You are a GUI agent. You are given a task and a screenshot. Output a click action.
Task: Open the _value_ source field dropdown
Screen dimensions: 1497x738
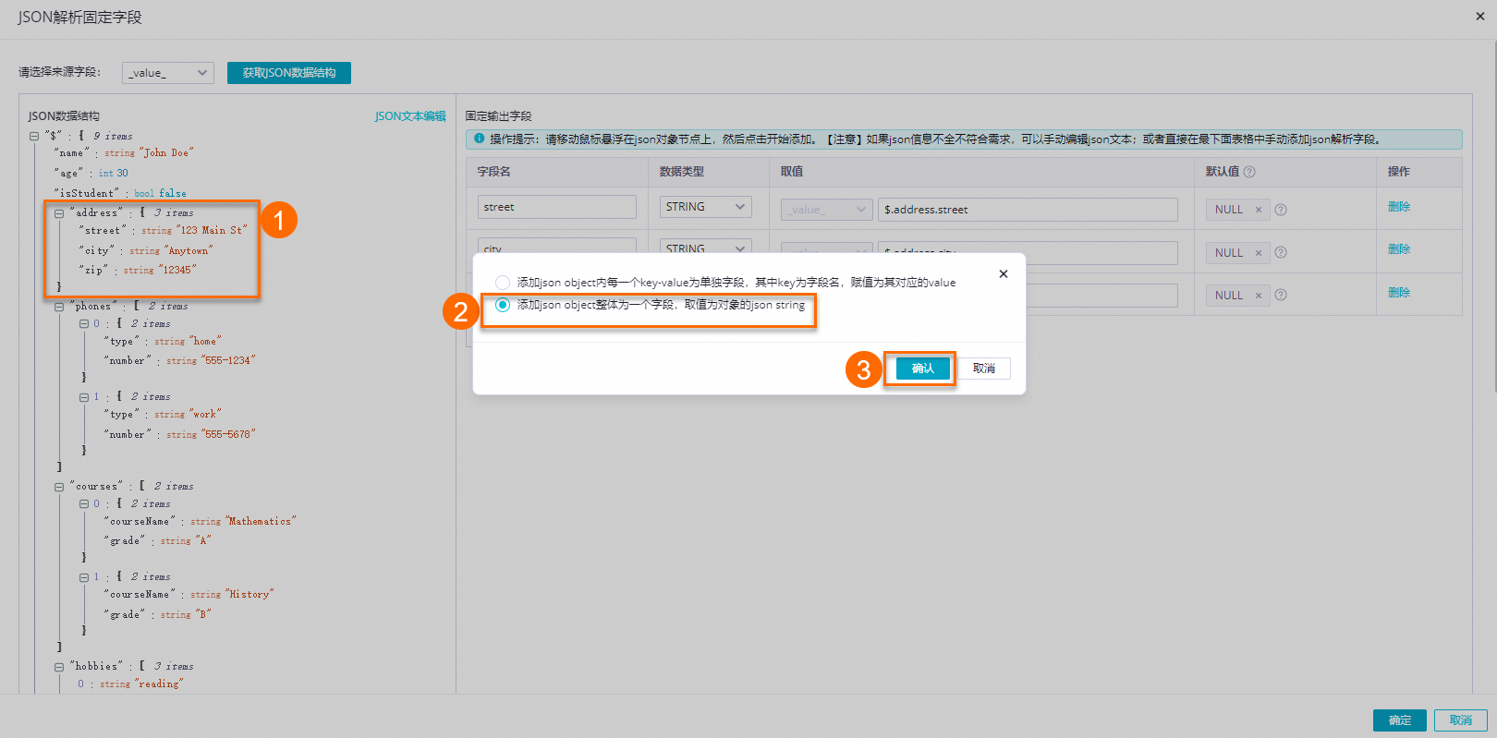[x=168, y=73]
